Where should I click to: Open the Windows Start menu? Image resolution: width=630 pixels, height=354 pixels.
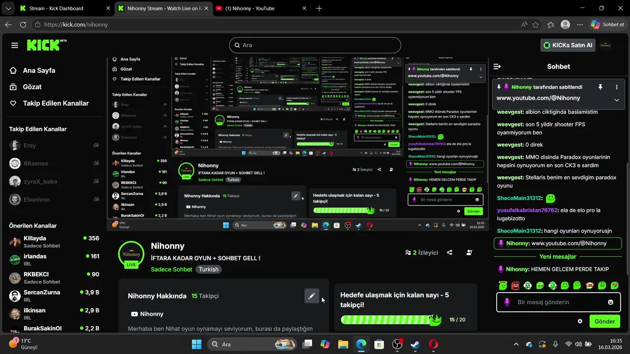(196, 344)
